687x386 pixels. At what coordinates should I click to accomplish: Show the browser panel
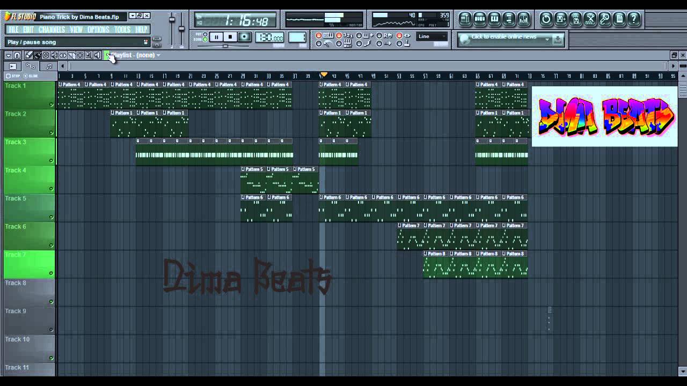click(509, 19)
